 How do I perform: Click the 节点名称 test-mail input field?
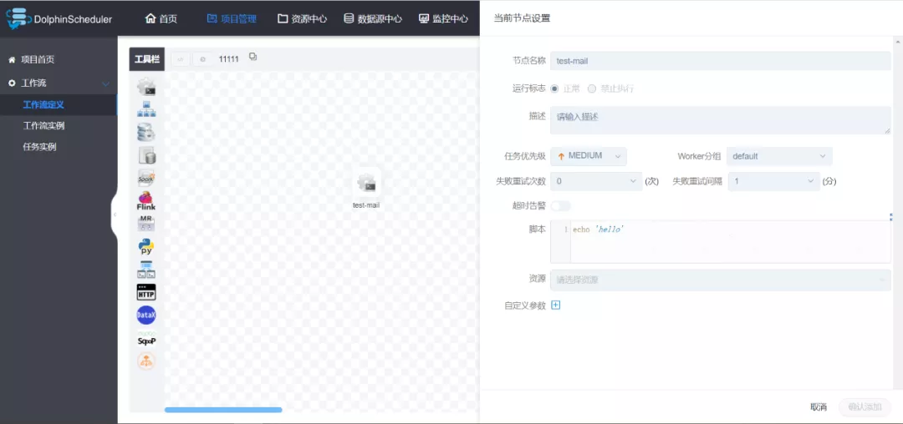point(721,61)
